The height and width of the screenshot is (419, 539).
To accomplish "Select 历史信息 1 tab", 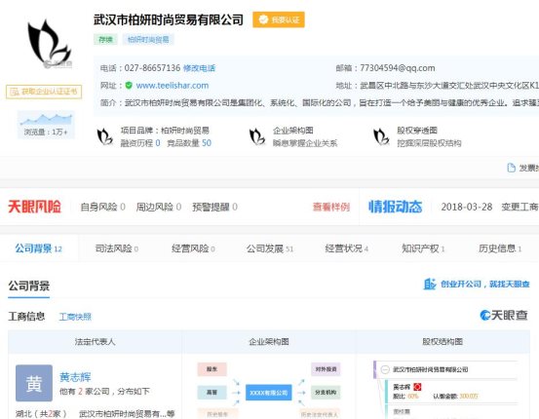I will pos(500,248).
